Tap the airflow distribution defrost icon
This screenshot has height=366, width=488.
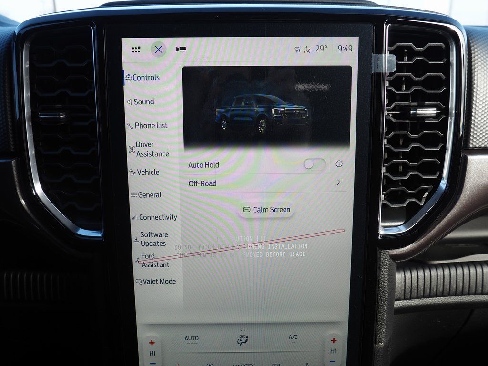(243, 339)
